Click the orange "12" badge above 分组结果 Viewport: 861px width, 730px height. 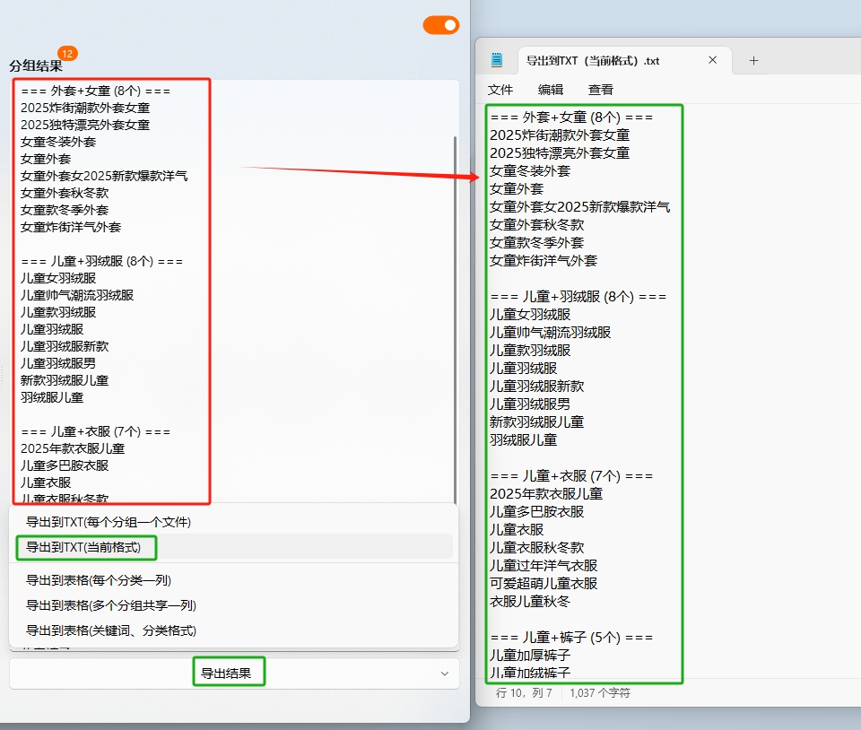coord(65,53)
